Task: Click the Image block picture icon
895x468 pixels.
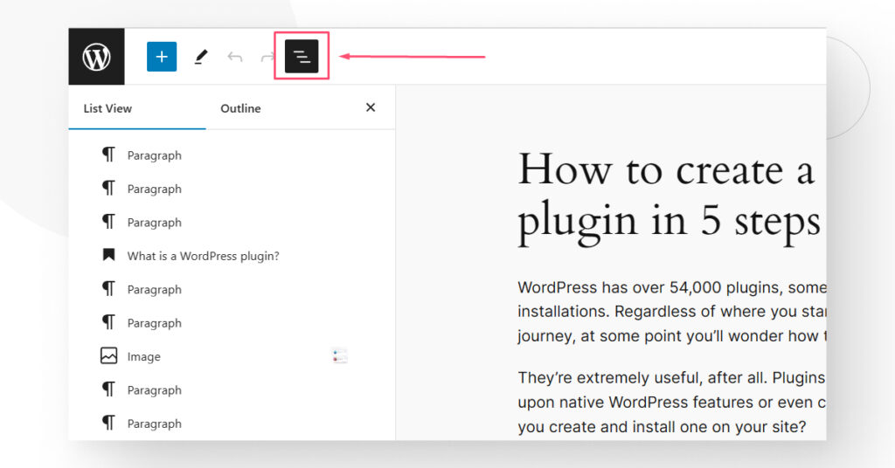Action: (108, 355)
